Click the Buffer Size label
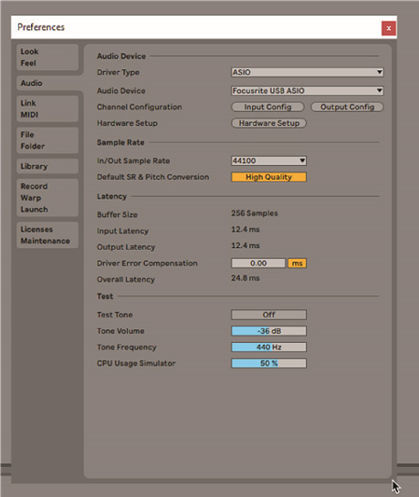The width and height of the screenshot is (419, 497). click(x=117, y=214)
